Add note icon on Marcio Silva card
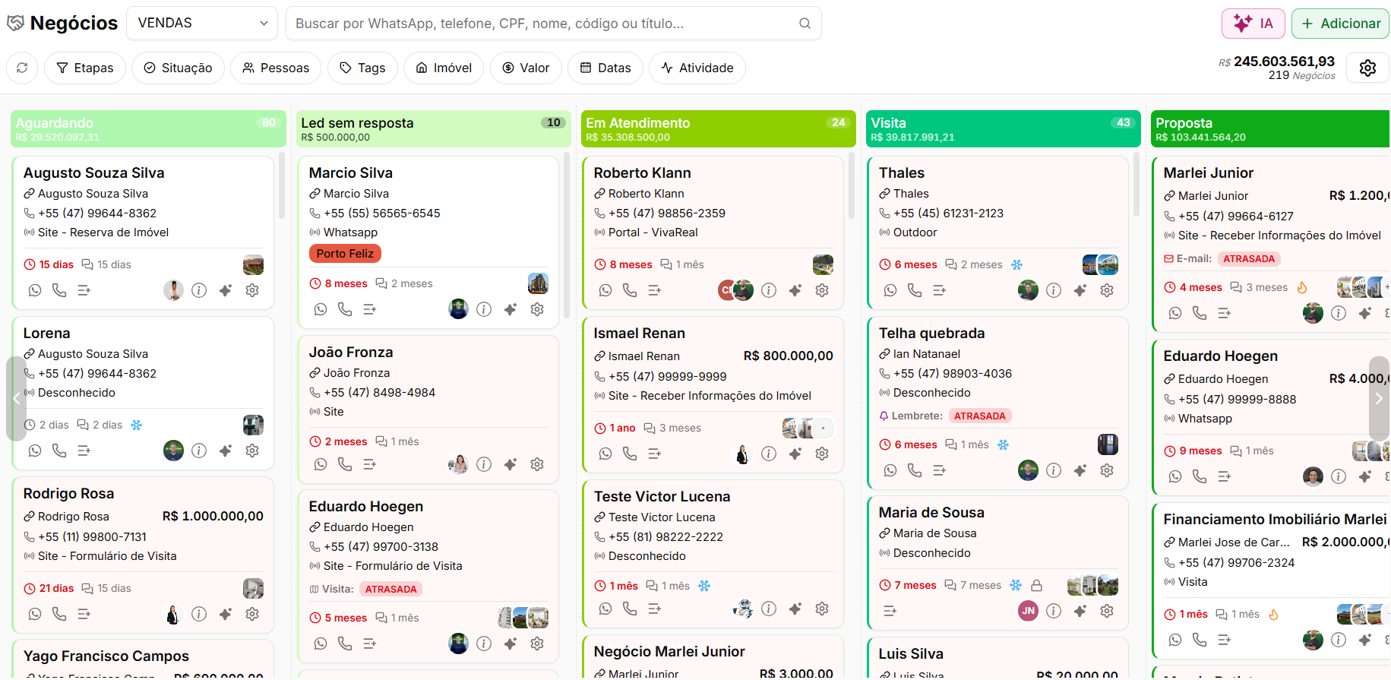The width and height of the screenshot is (1391, 680). point(370,309)
